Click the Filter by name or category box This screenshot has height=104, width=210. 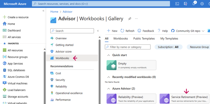click(128, 47)
